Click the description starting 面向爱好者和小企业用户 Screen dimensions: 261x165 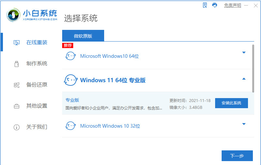coord(114,108)
